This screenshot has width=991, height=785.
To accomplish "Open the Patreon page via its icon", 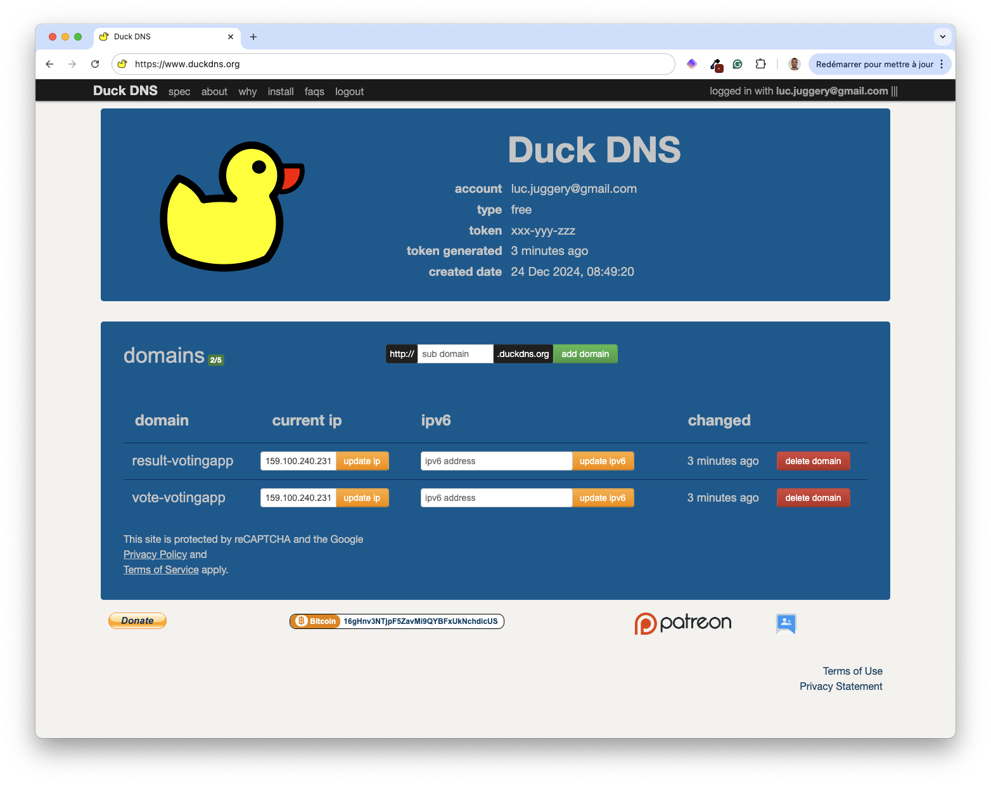I will click(x=682, y=623).
